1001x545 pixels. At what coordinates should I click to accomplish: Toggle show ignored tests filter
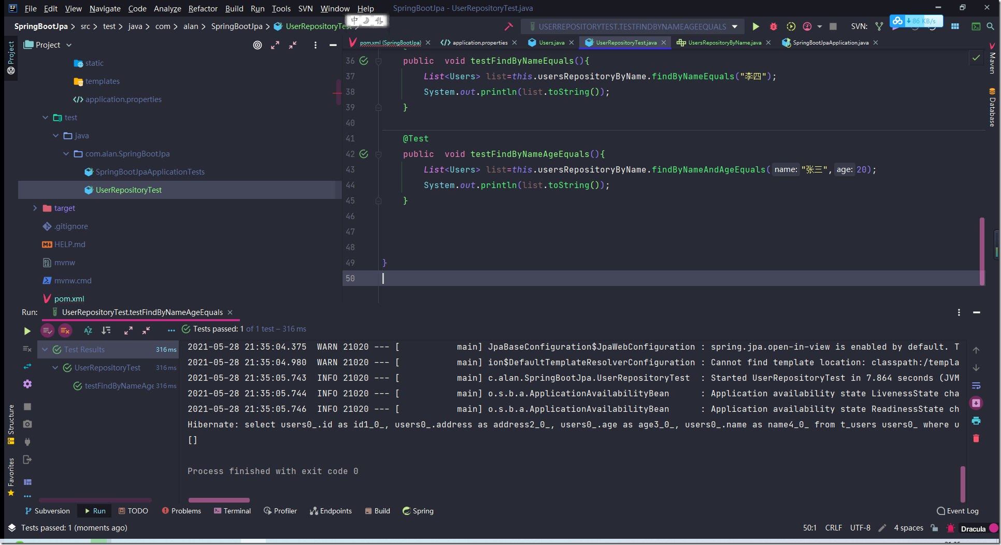coord(65,331)
